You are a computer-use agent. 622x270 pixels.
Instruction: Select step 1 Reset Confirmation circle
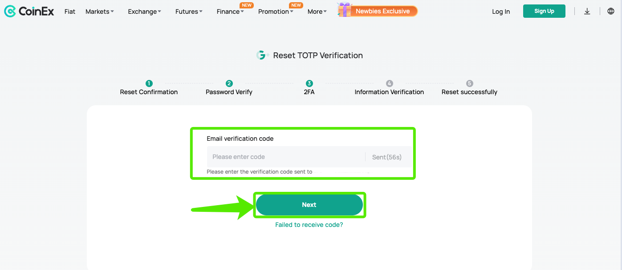tap(149, 83)
